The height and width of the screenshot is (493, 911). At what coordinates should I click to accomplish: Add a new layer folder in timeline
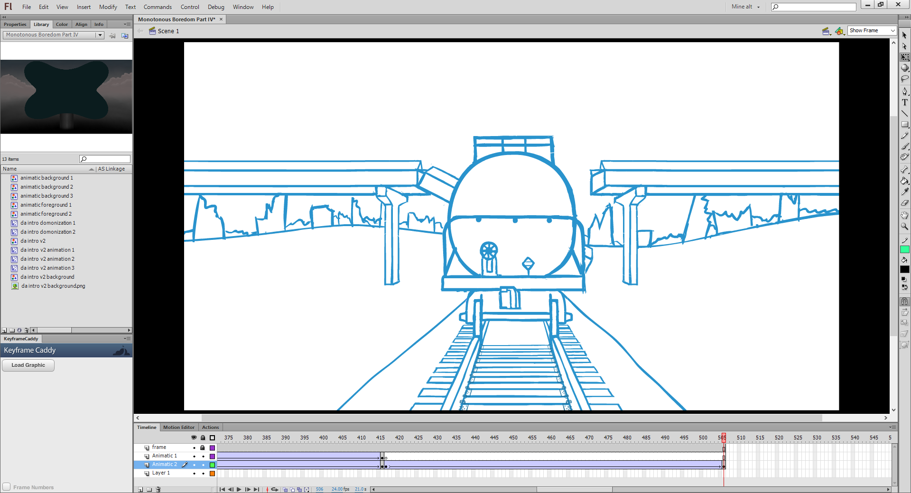[149, 489]
